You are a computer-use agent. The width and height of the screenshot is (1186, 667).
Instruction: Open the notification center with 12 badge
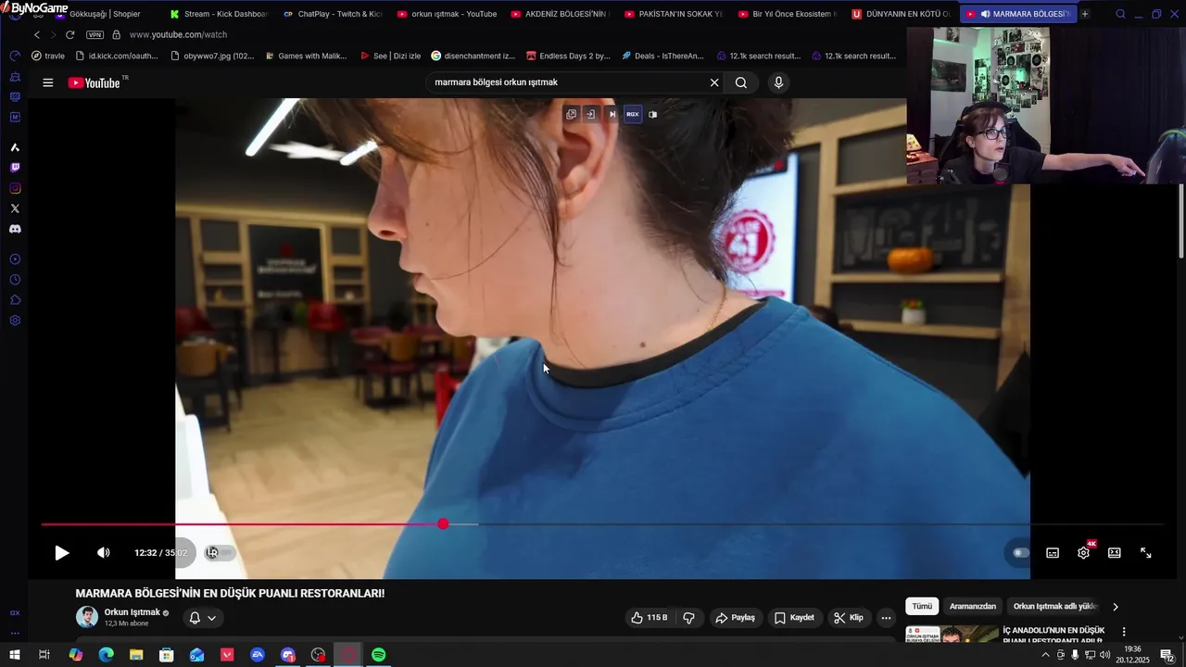[1167, 655]
